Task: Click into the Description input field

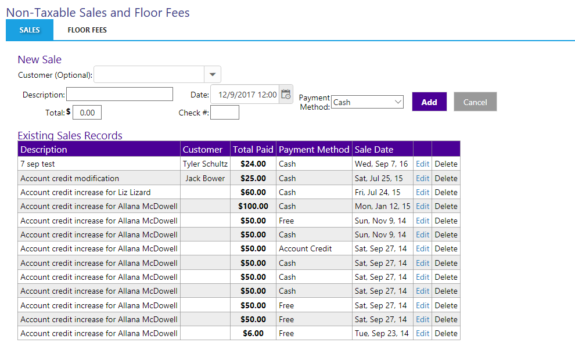Action: click(x=120, y=94)
